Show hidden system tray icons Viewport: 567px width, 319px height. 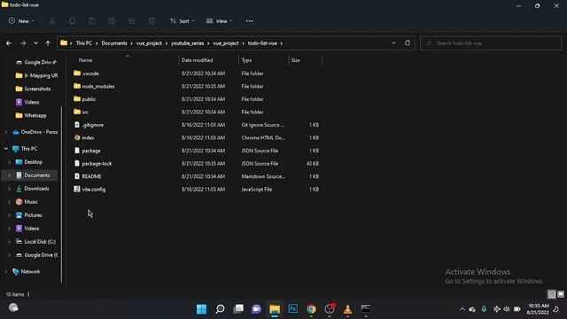(462, 309)
